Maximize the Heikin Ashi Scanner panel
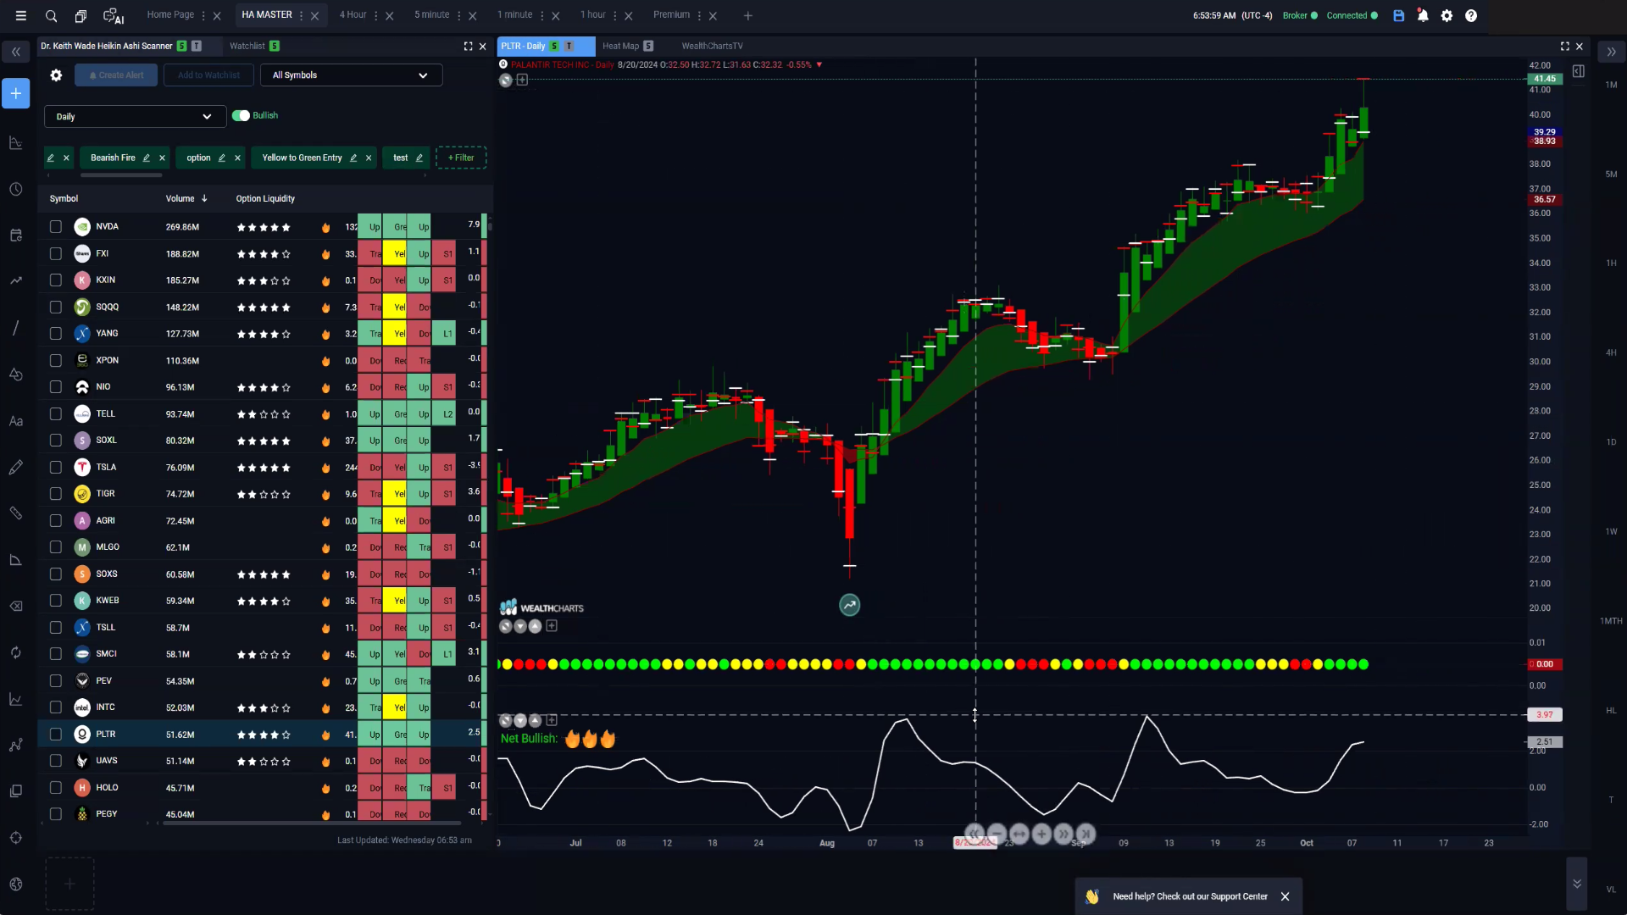 [x=468, y=47]
